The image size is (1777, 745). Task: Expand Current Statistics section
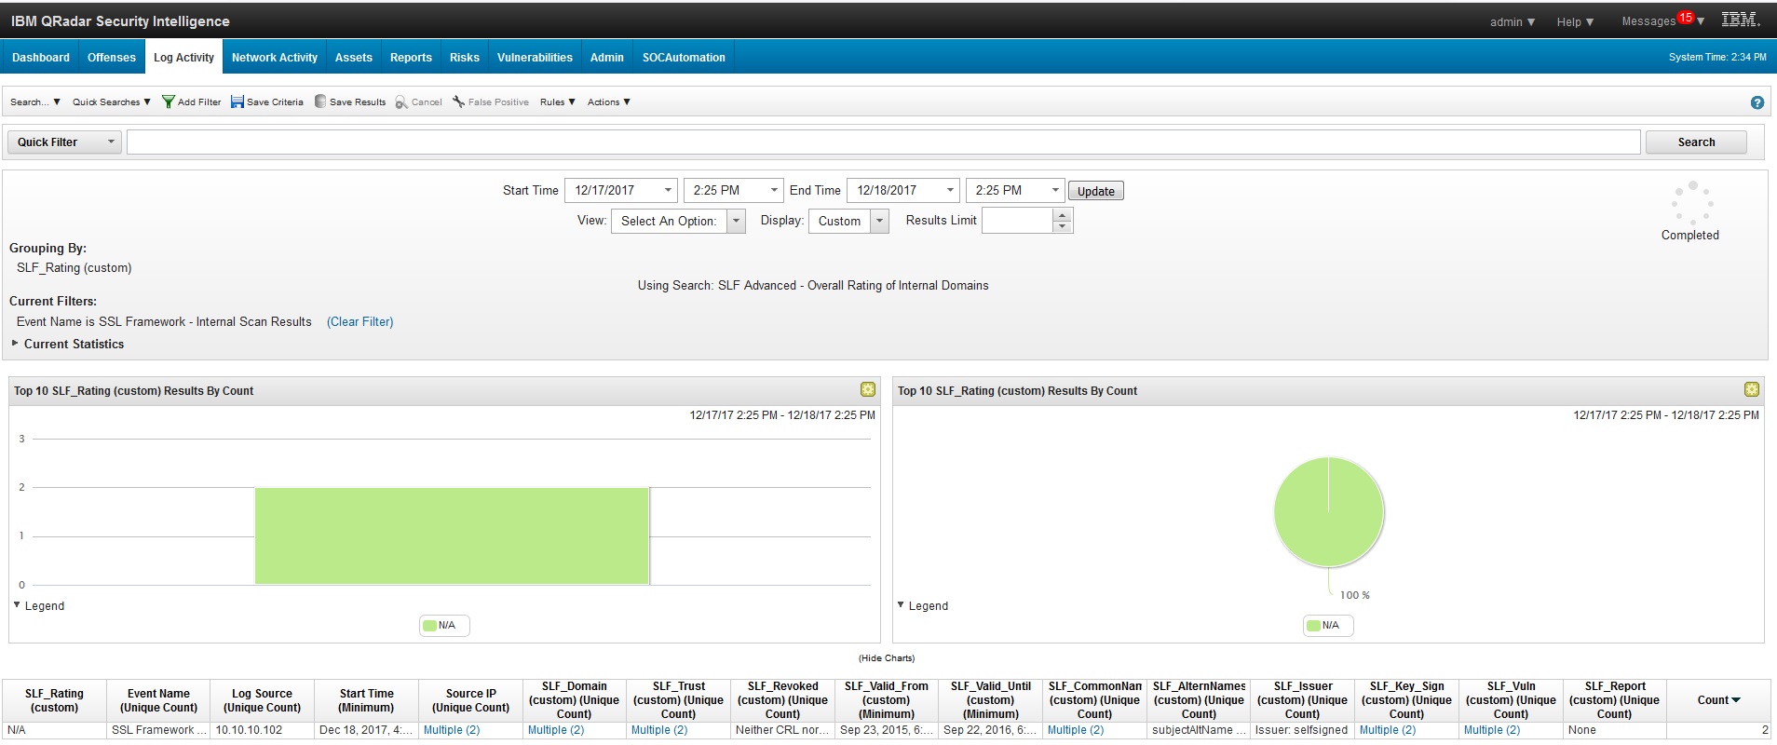coord(15,344)
